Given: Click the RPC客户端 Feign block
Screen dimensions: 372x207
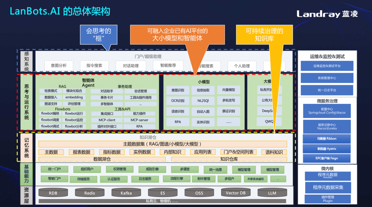Looking at the screenshot, I should (327, 158).
